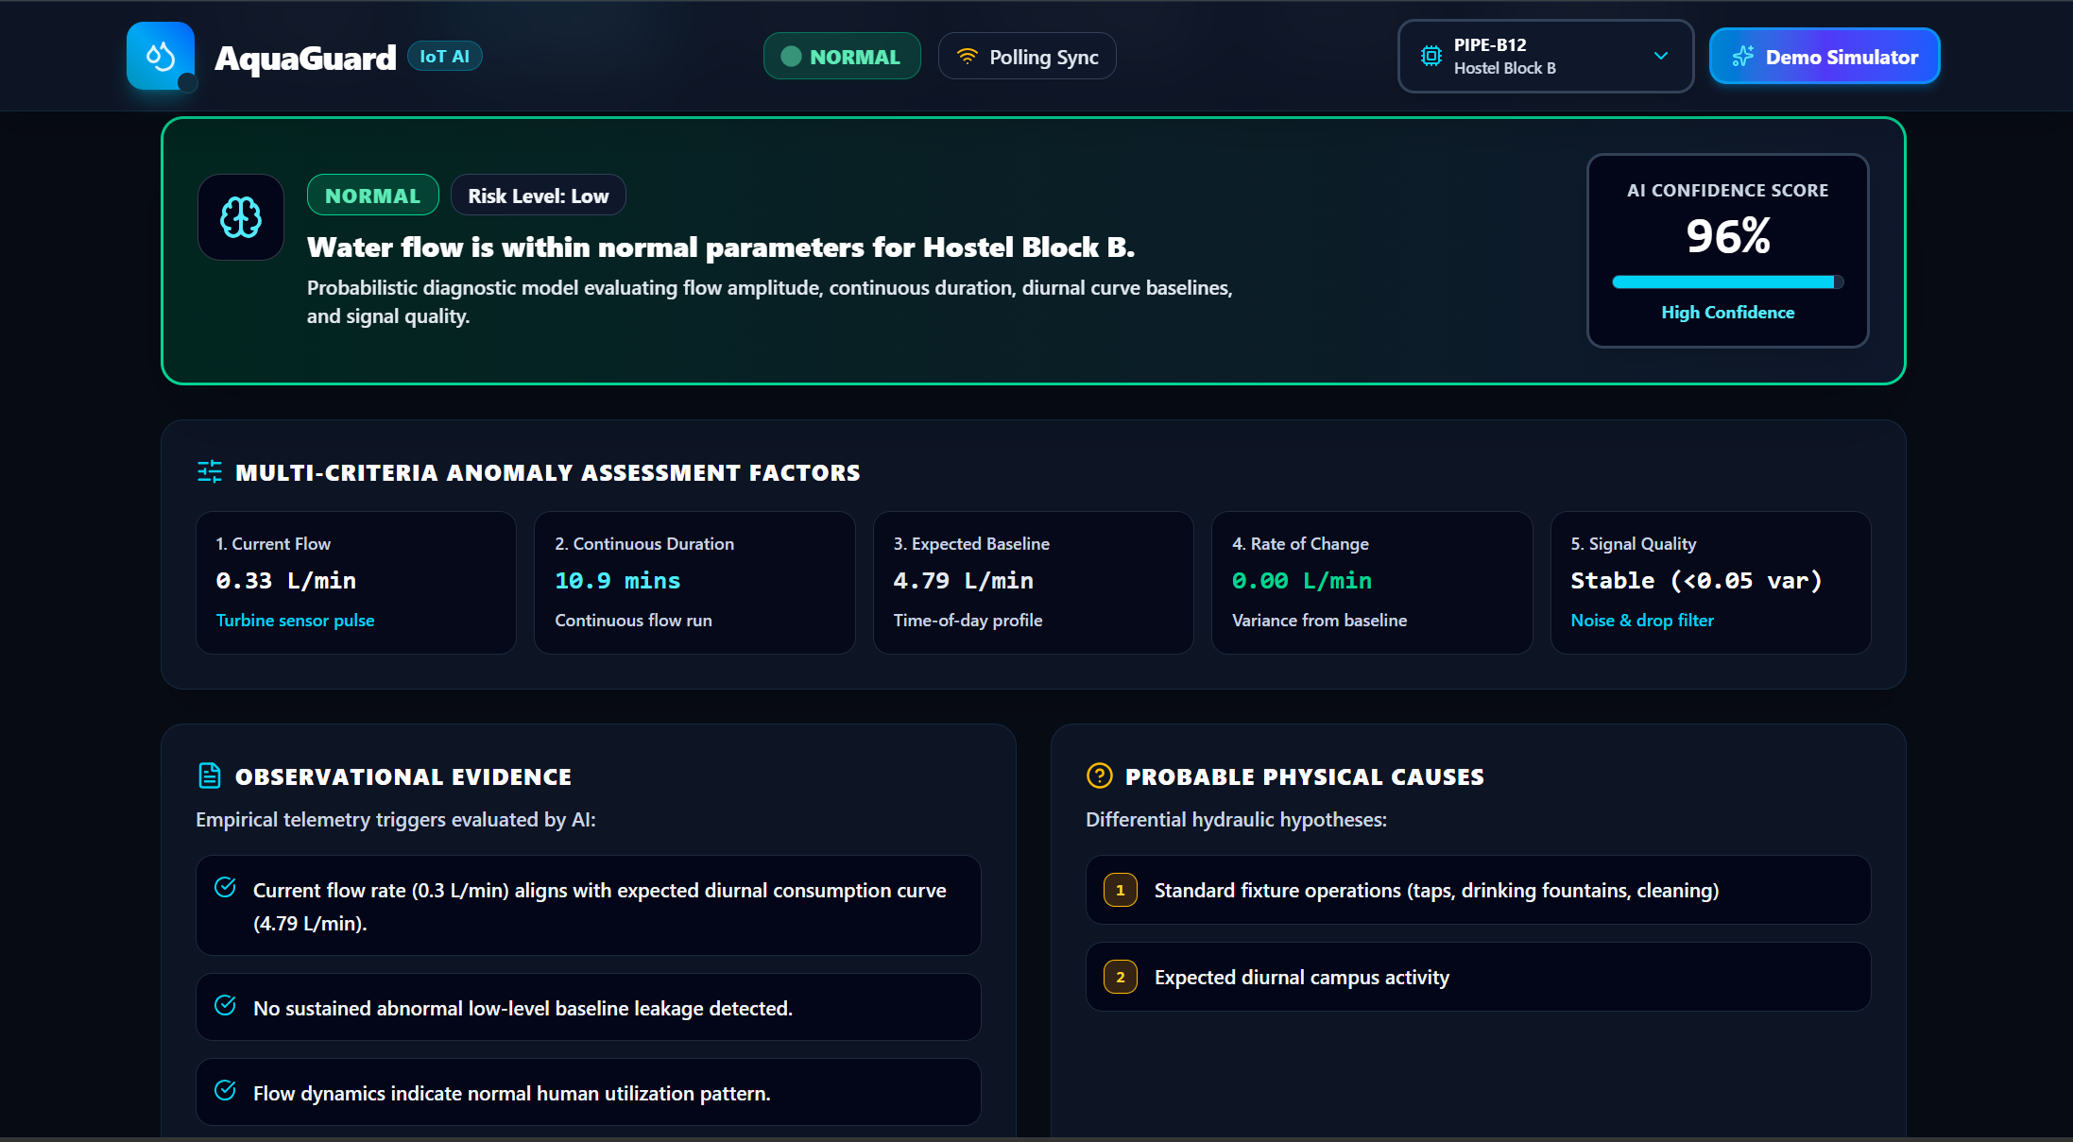
Task: Click 'Empirical telemetry triggers evaluated by AI' subtitle
Action: pyautogui.click(x=396, y=820)
